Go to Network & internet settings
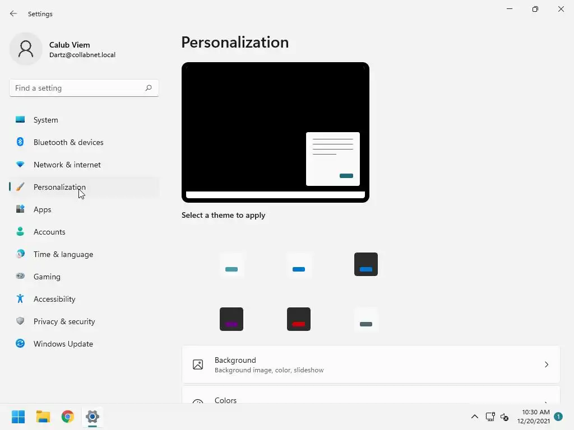Viewport: 574px width, 430px height. pos(84,165)
